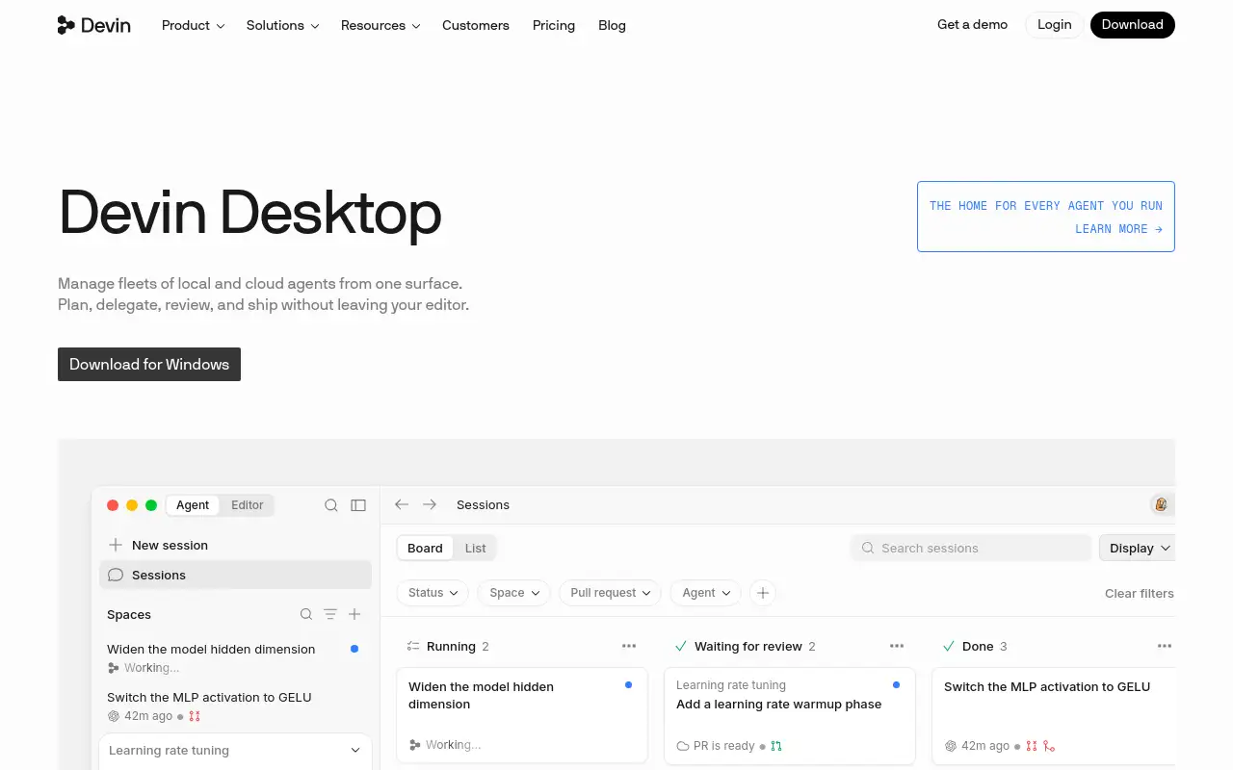Switch to Editor mode
1233x770 pixels.
(248, 505)
